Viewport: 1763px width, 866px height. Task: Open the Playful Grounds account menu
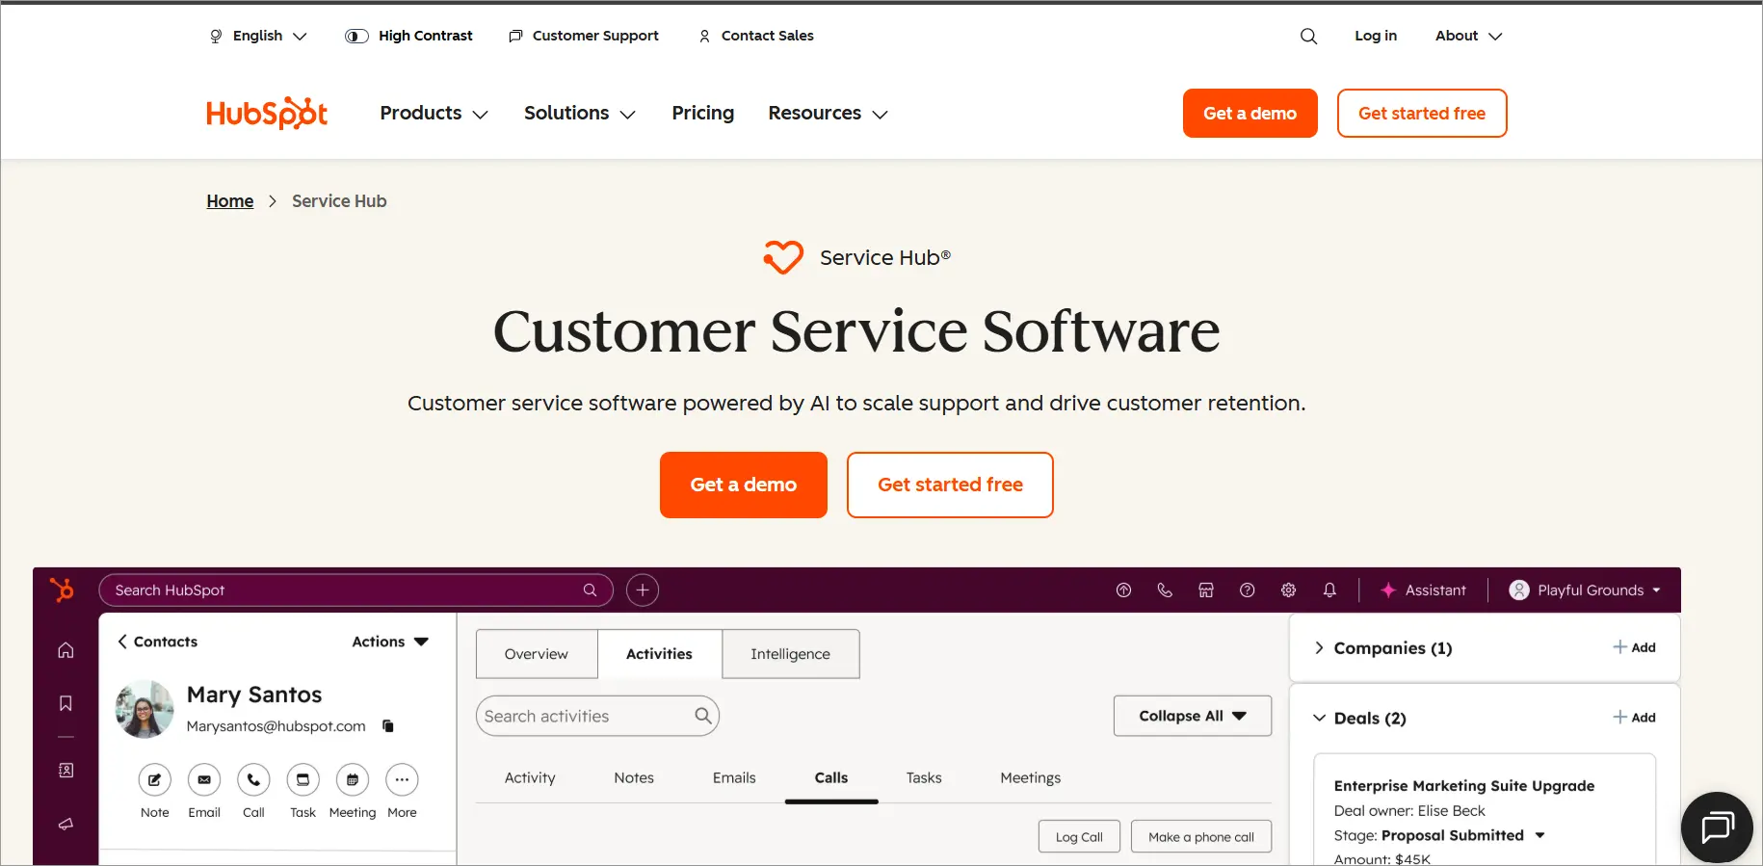[1585, 590]
